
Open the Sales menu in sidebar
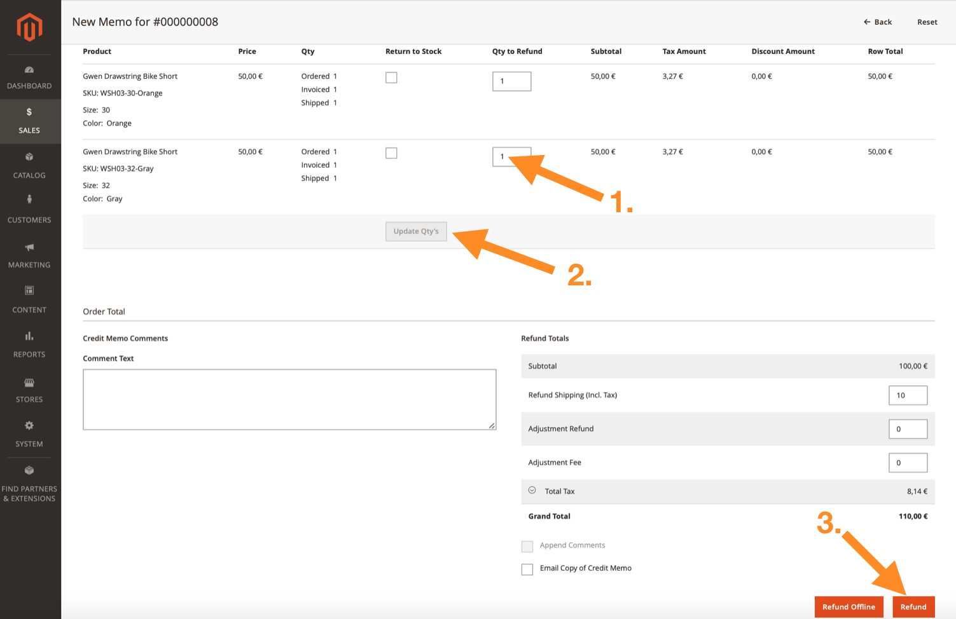coord(29,121)
